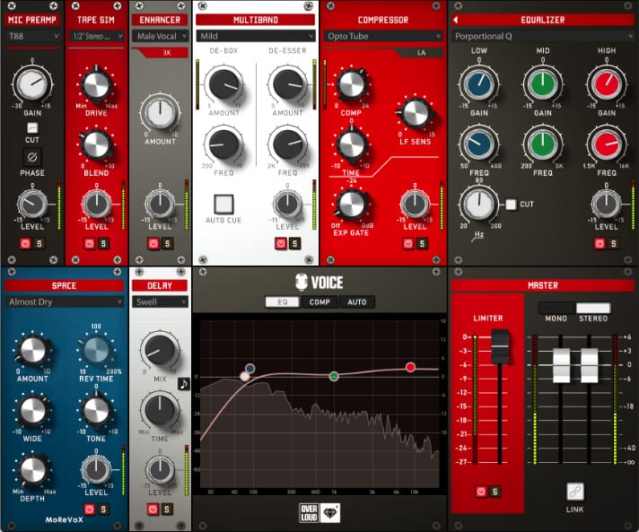Select the AUTO tab in Voice display
The width and height of the screenshot is (639, 532).
pos(357,301)
